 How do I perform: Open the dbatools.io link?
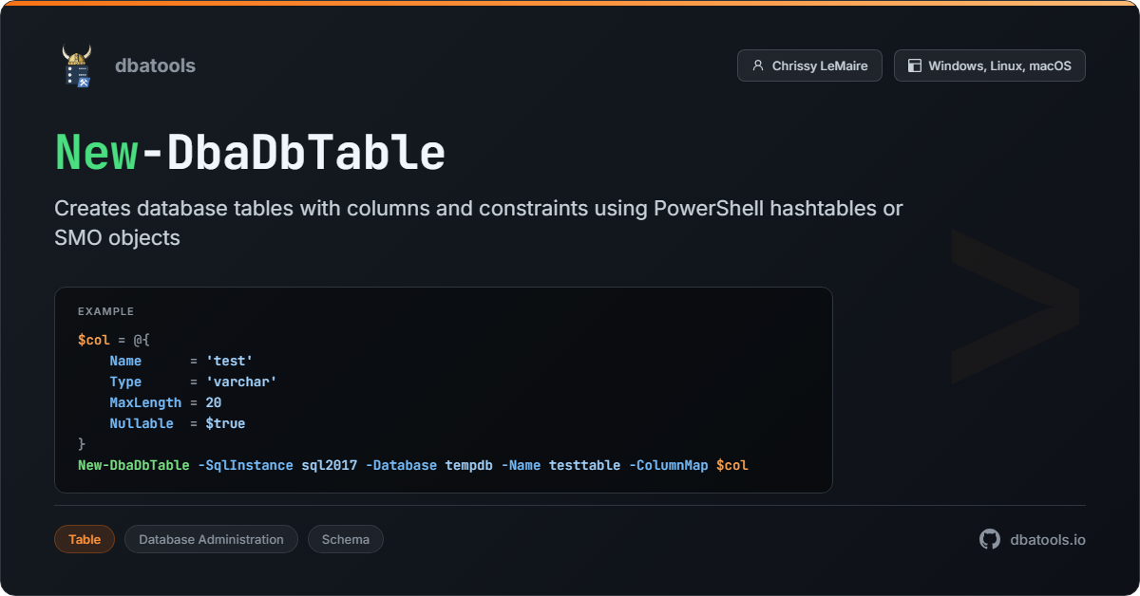[x=1048, y=539]
